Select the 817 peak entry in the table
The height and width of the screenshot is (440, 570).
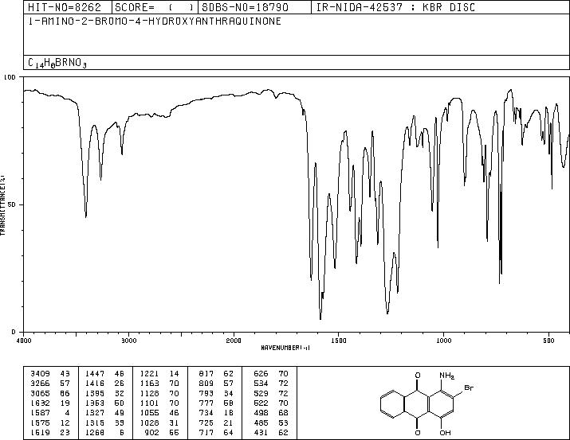tap(216, 374)
